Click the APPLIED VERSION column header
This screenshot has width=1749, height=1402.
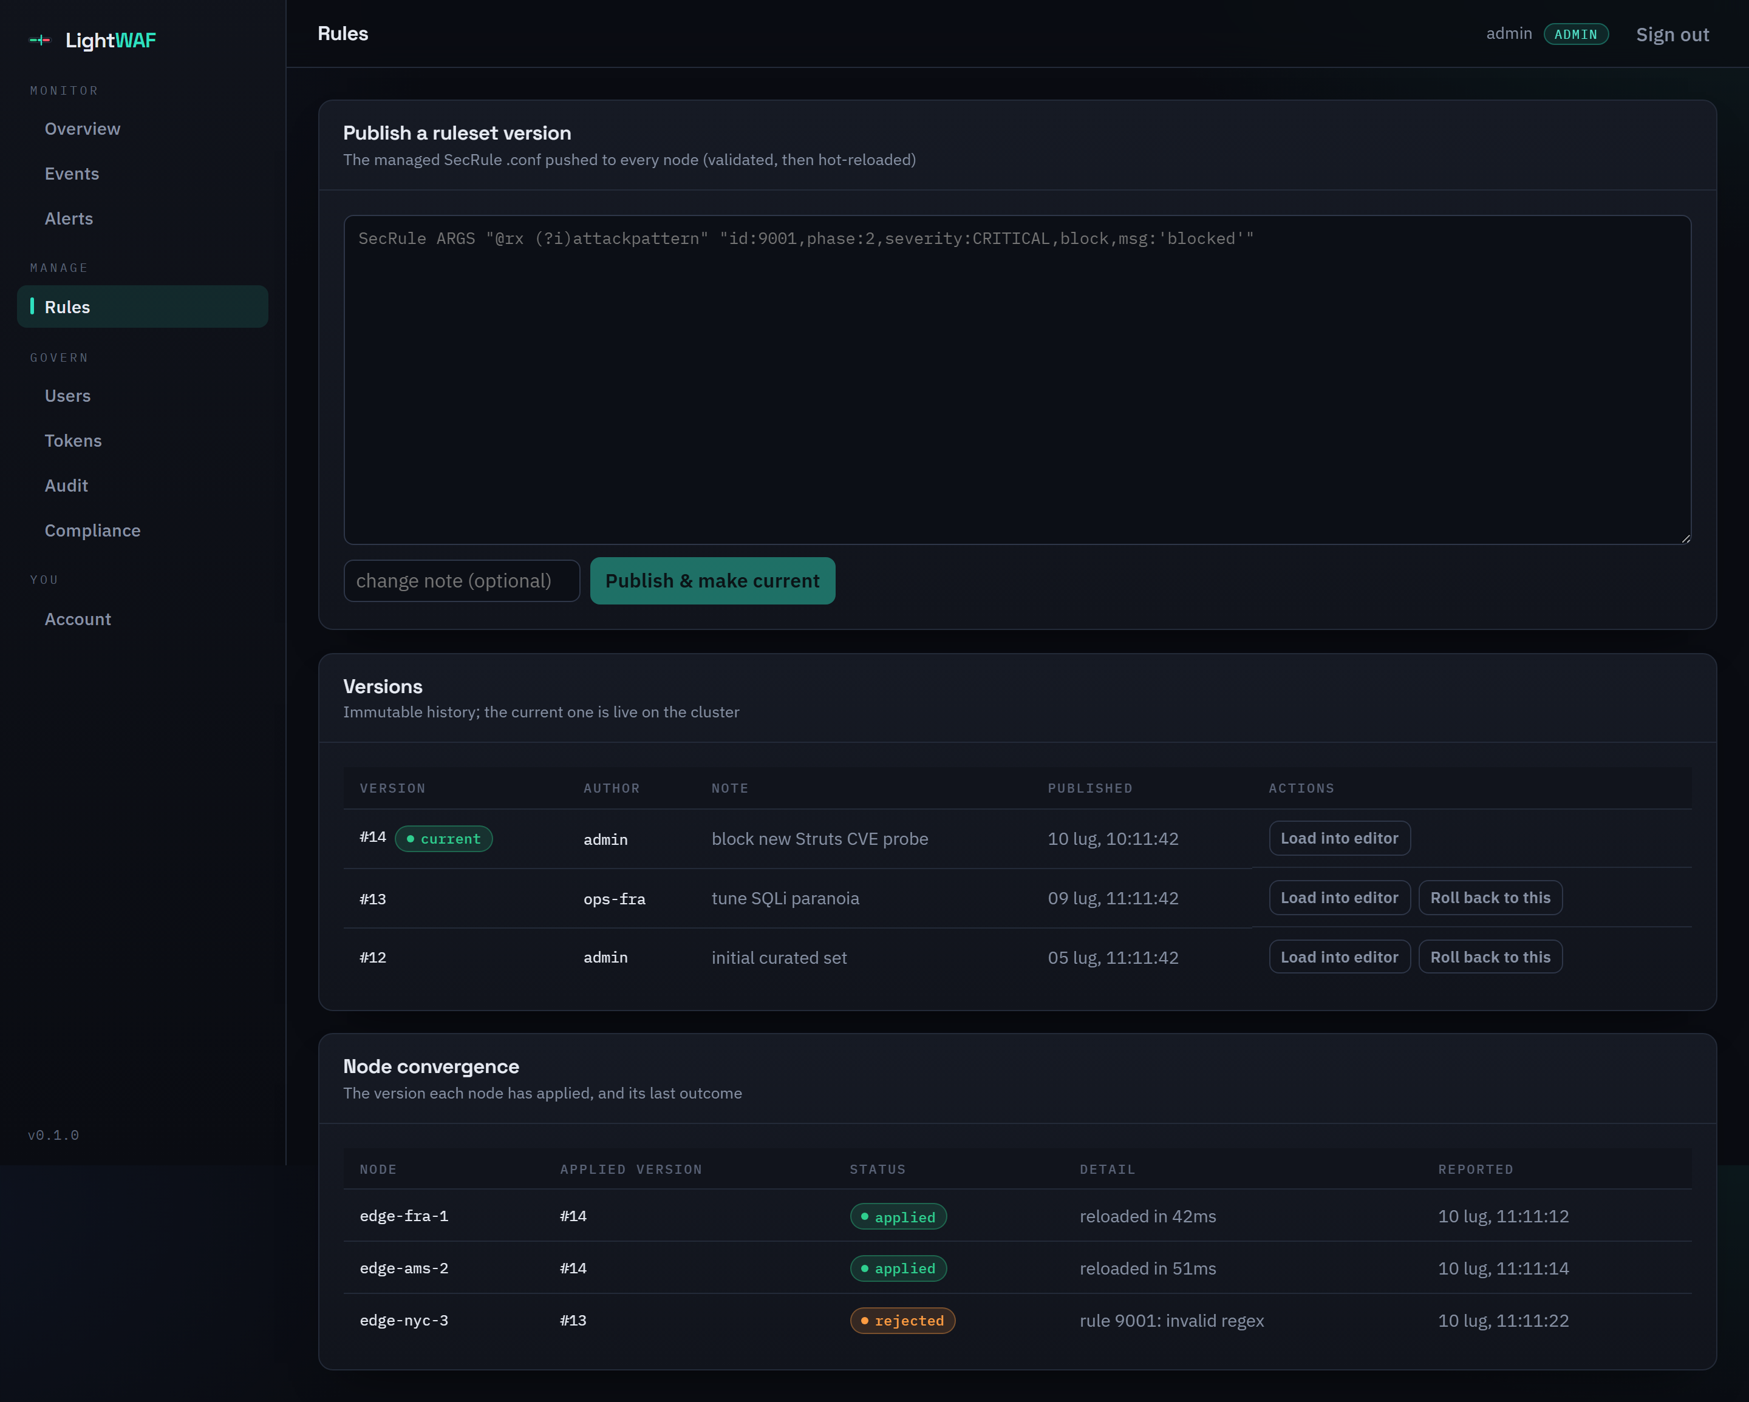(630, 1170)
